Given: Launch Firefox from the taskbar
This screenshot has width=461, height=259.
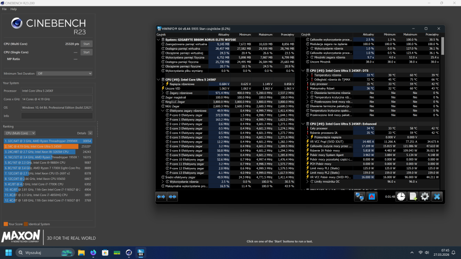Looking at the screenshot, I should click(x=93, y=253).
